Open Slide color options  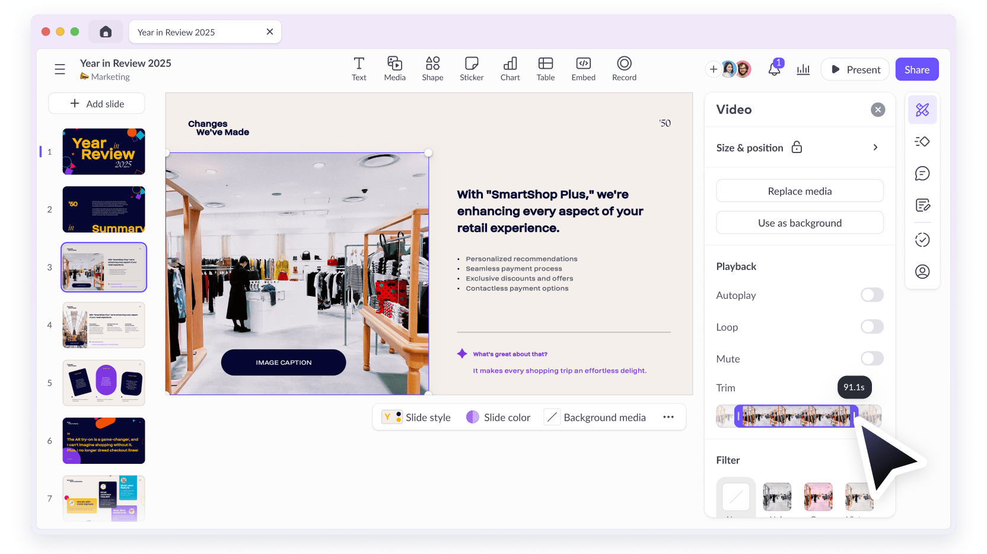pos(498,418)
